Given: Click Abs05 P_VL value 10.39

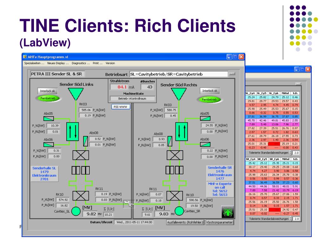Looking at the screenshot, I should 54,125.
